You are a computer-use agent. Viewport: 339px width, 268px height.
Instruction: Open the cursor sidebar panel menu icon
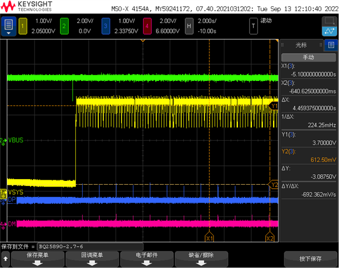[331, 45]
